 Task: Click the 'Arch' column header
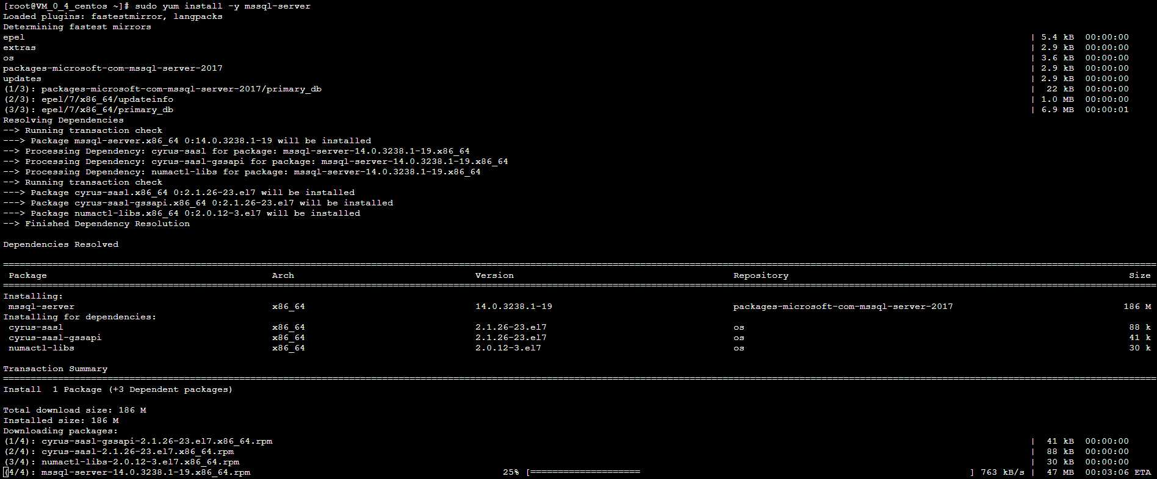tap(283, 275)
